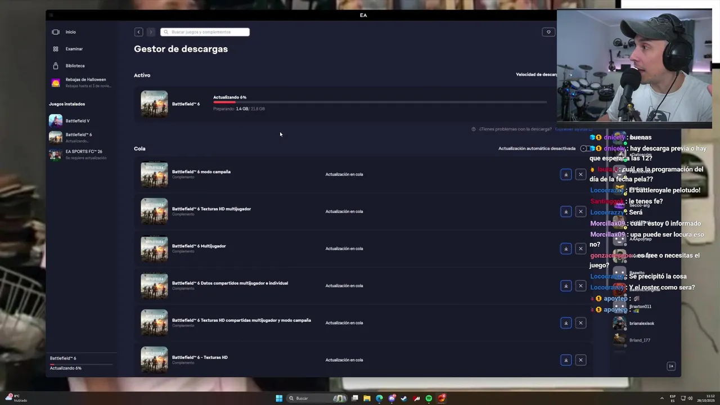Screen dimensions: 720x405
Task: Download Battlefield 6 modo campaña now
Action: pyautogui.click(x=566, y=174)
